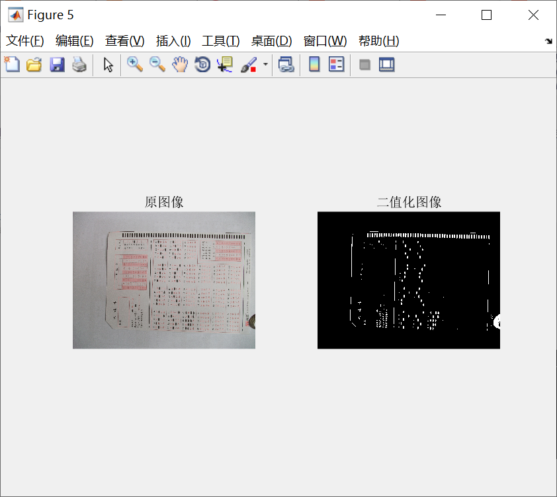Image resolution: width=557 pixels, height=497 pixels.
Task: Select the Brush data tool
Action: [x=249, y=65]
